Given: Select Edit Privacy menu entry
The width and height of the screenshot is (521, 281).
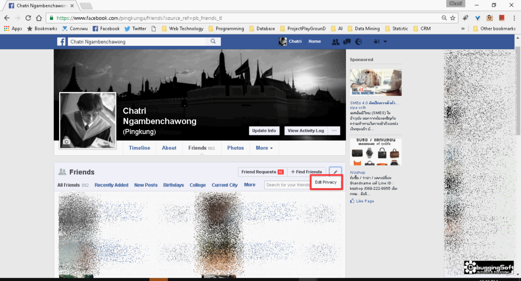Looking at the screenshot, I should point(326,182).
